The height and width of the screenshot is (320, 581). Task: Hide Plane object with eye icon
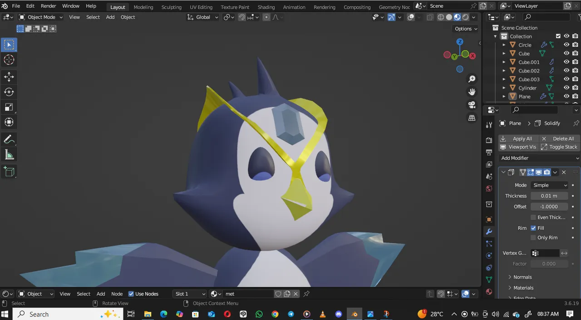(566, 97)
